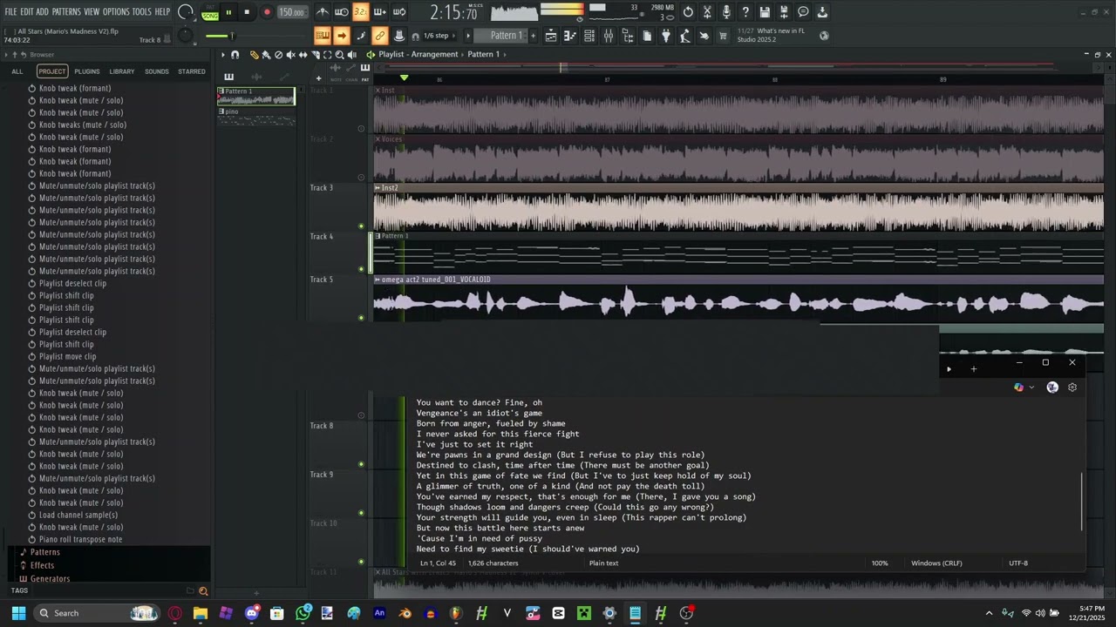Viewport: 1116px width, 627px height.
Task: Click the save project floppy icon
Action: pos(765,12)
